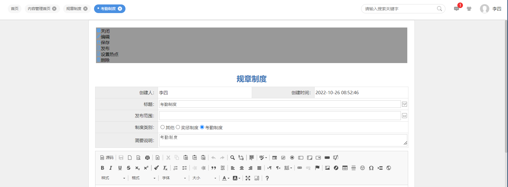Open the 大小 font size dropdown

pyautogui.click(x=204, y=178)
